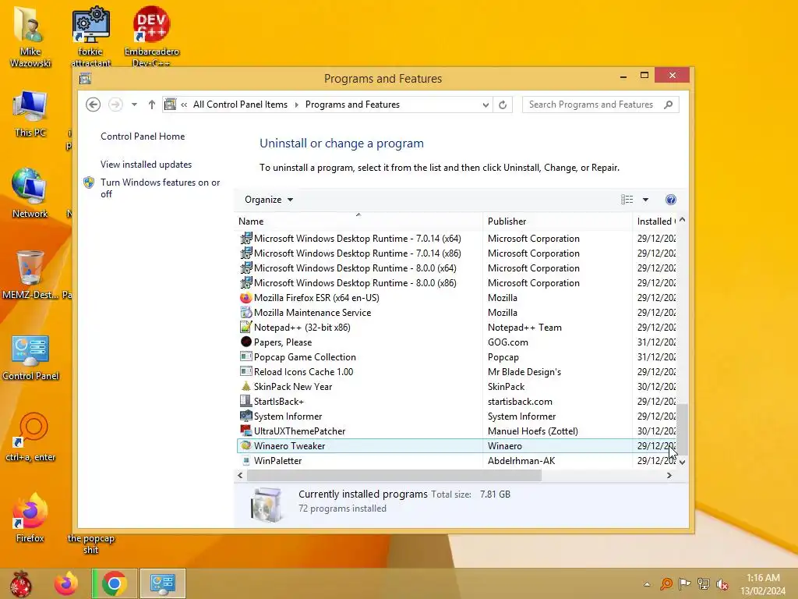Select System Informer program icon
Image resolution: width=798 pixels, height=599 pixels.
coord(245,416)
